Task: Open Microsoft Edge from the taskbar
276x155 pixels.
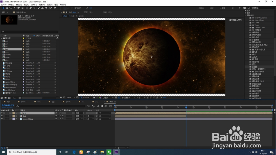Action: [x=74, y=152]
